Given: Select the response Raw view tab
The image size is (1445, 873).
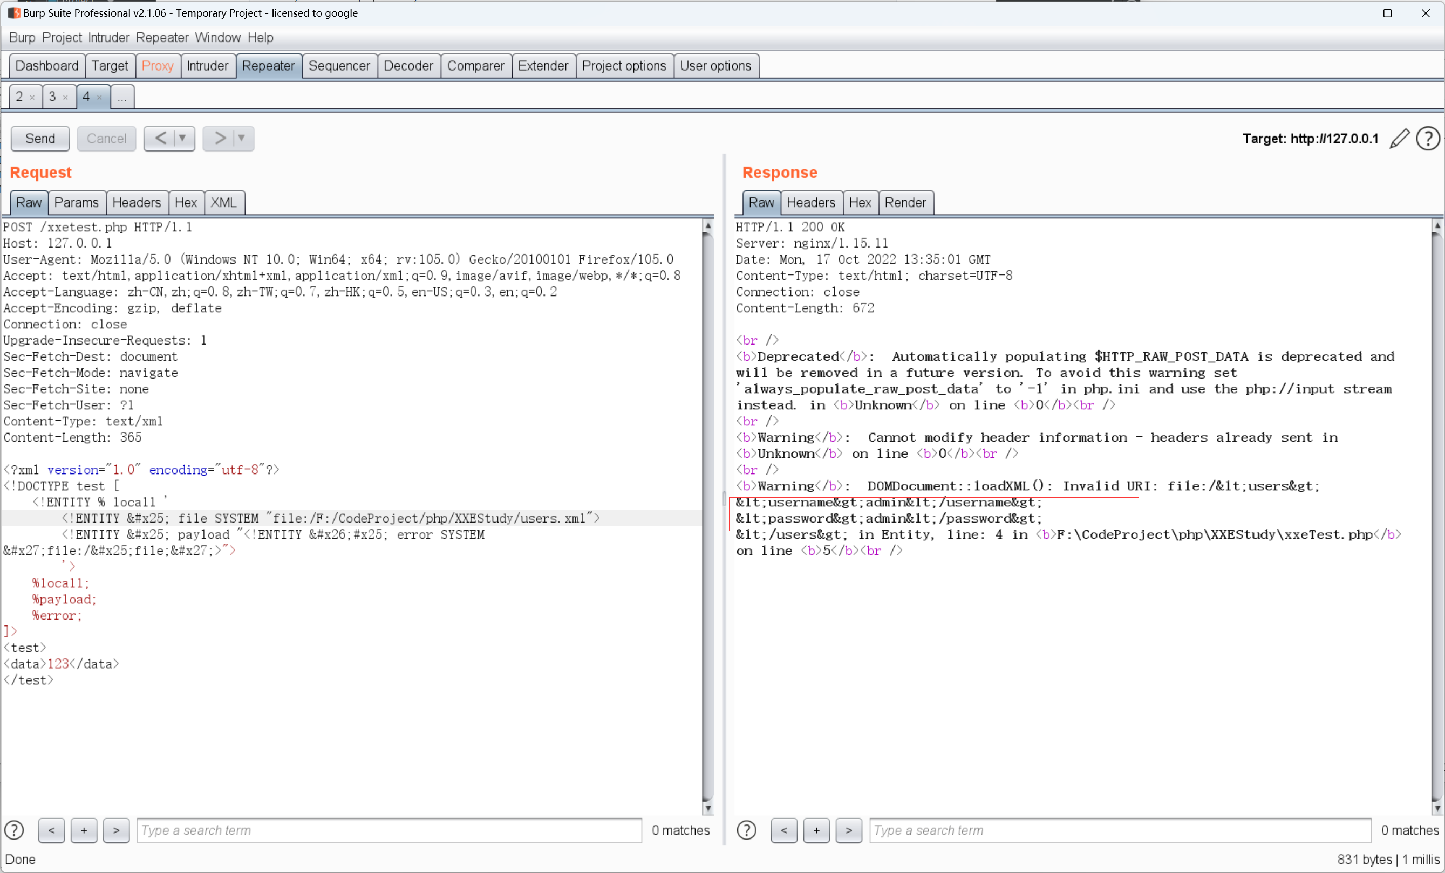Looking at the screenshot, I should pos(761,203).
